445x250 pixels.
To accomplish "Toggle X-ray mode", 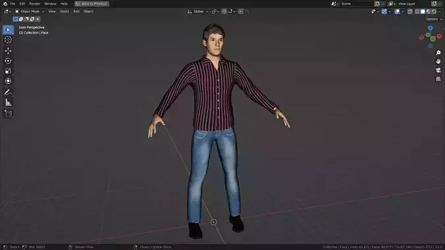I will pyautogui.click(x=410, y=11).
